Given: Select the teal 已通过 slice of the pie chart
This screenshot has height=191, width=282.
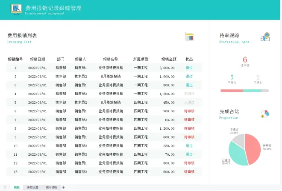Looking at the screenshot, I should click(237, 154).
